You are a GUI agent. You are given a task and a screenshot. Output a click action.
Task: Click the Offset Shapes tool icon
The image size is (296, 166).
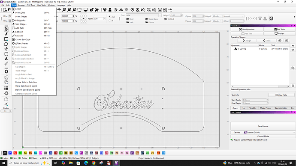click(x=6, y=71)
